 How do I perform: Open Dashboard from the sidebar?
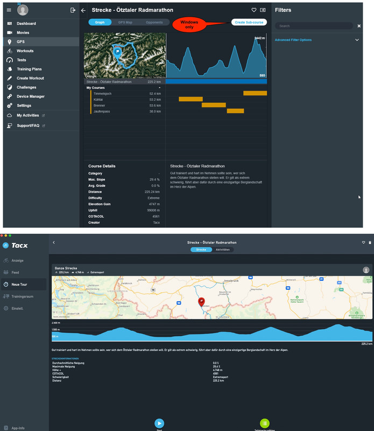click(x=41, y=24)
